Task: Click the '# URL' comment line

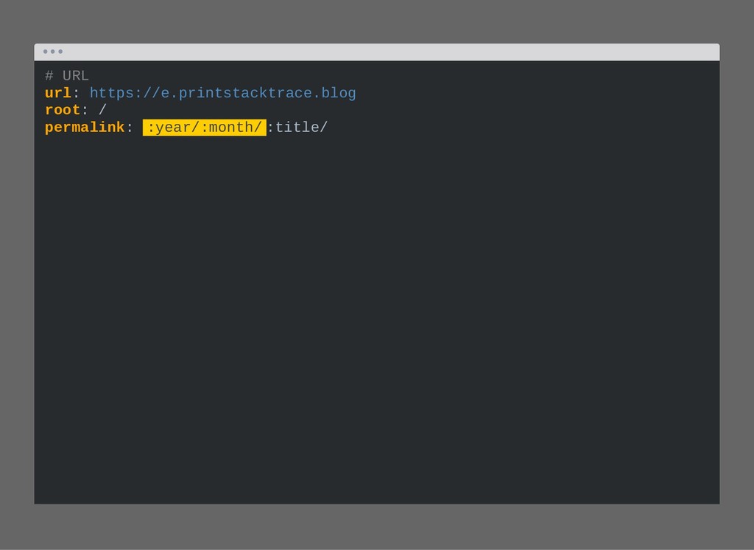Action: (x=67, y=76)
